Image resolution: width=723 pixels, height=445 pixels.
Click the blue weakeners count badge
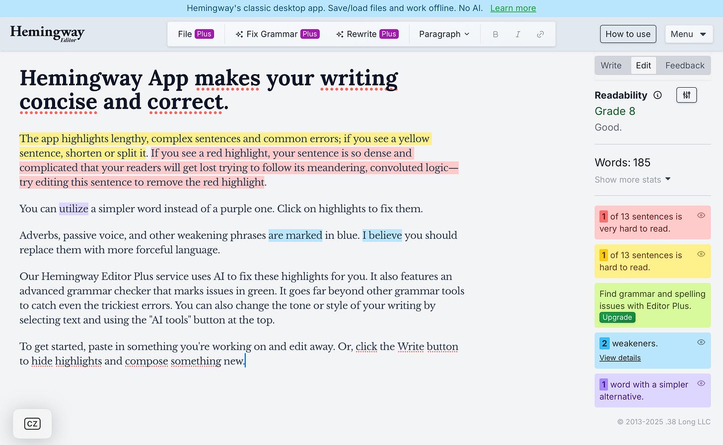pos(604,343)
